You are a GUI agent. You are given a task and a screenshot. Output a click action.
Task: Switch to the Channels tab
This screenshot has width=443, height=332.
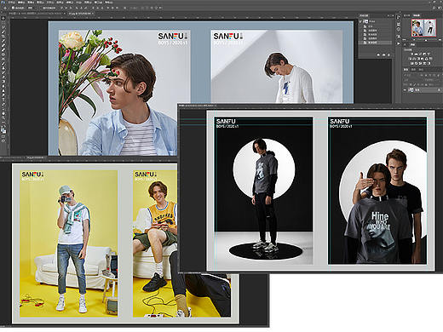tap(413, 70)
